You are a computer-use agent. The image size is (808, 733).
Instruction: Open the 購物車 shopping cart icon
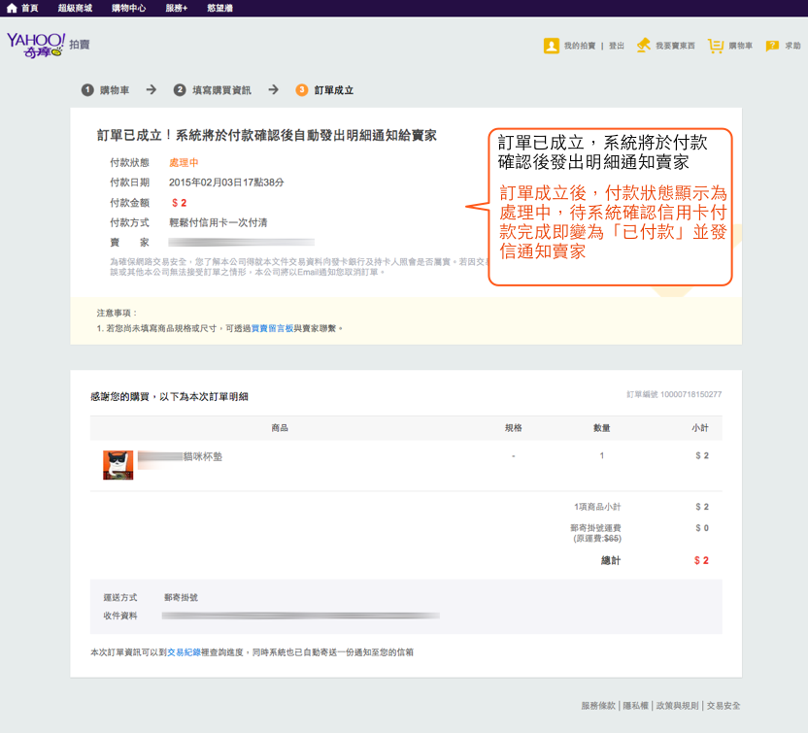coord(716,46)
